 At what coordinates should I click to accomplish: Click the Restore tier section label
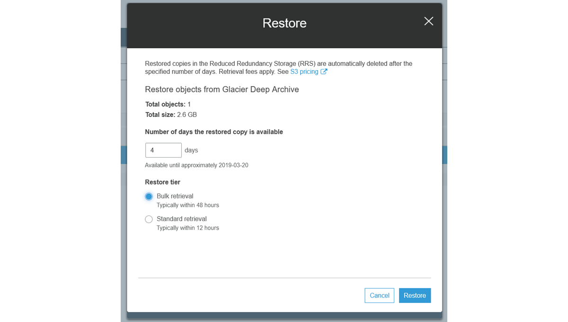pyautogui.click(x=162, y=182)
